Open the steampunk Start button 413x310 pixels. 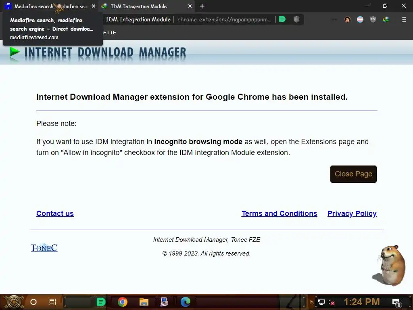click(x=14, y=302)
